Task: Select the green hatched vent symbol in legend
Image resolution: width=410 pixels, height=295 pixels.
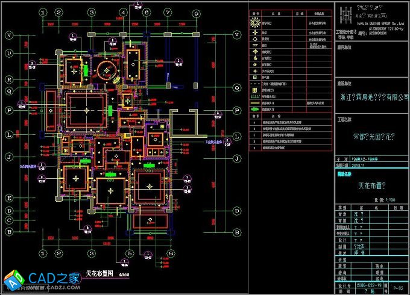Action: 255,96
